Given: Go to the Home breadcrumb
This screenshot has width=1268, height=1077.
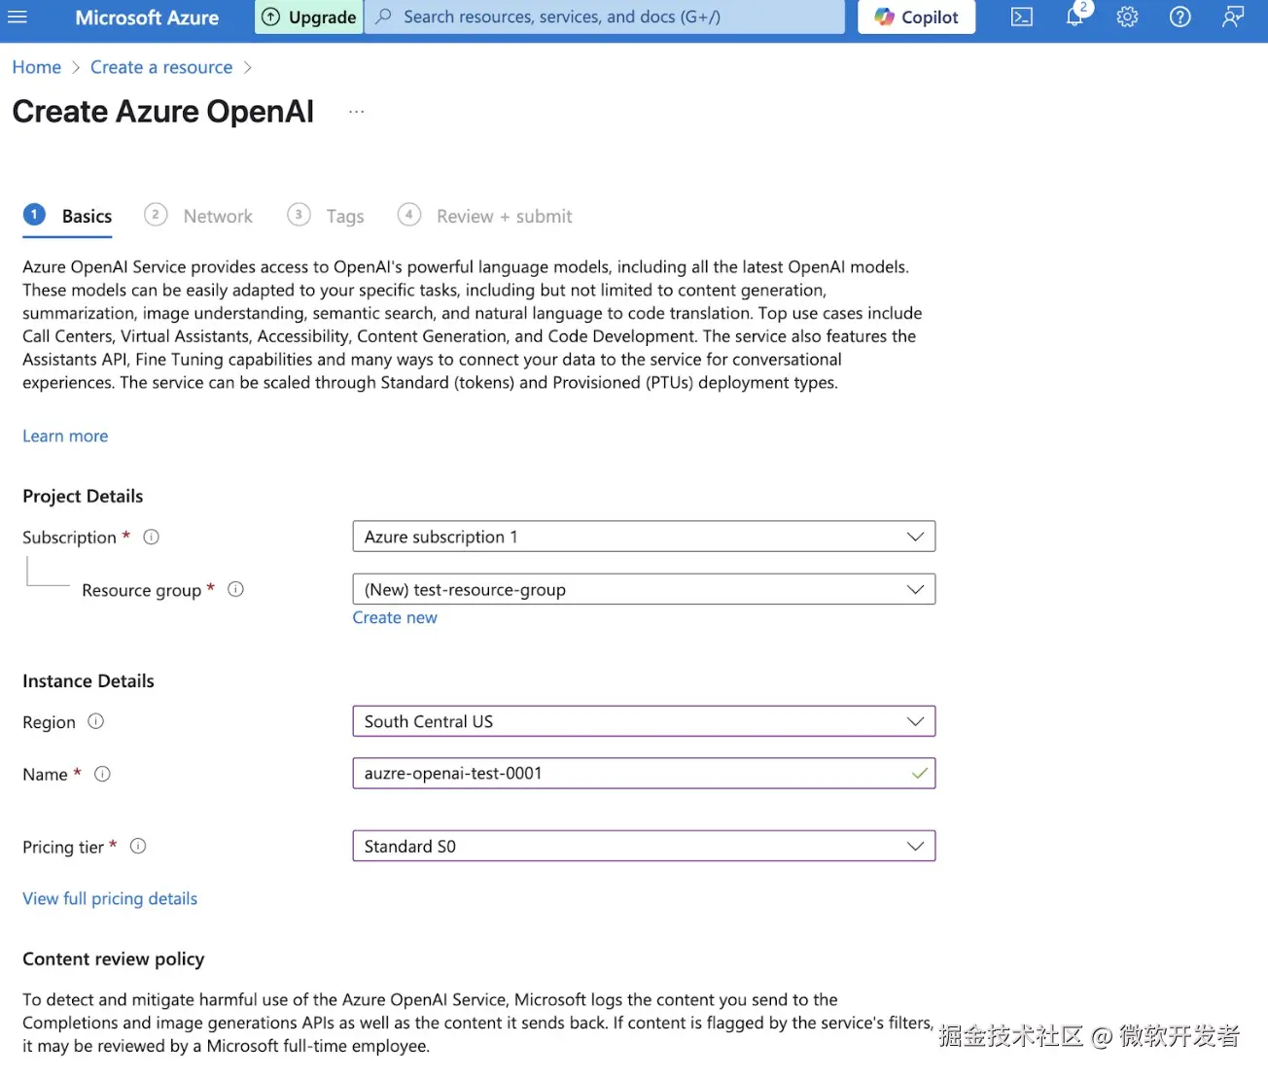Looking at the screenshot, I should point(37,67).
